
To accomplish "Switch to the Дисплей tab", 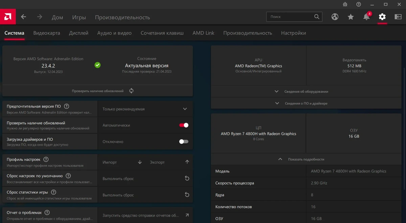I will tap(78, 33).
